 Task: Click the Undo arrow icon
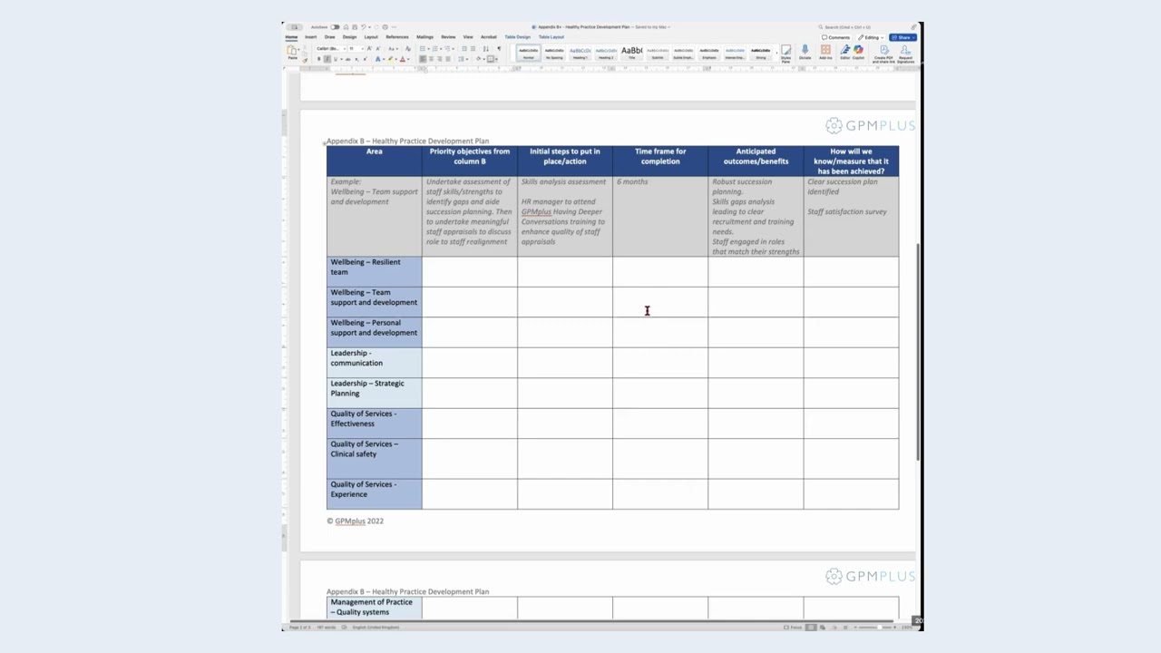coord(363,27)
